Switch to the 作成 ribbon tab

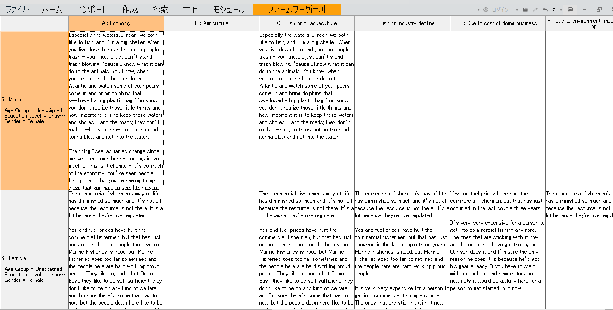(130, 10)
